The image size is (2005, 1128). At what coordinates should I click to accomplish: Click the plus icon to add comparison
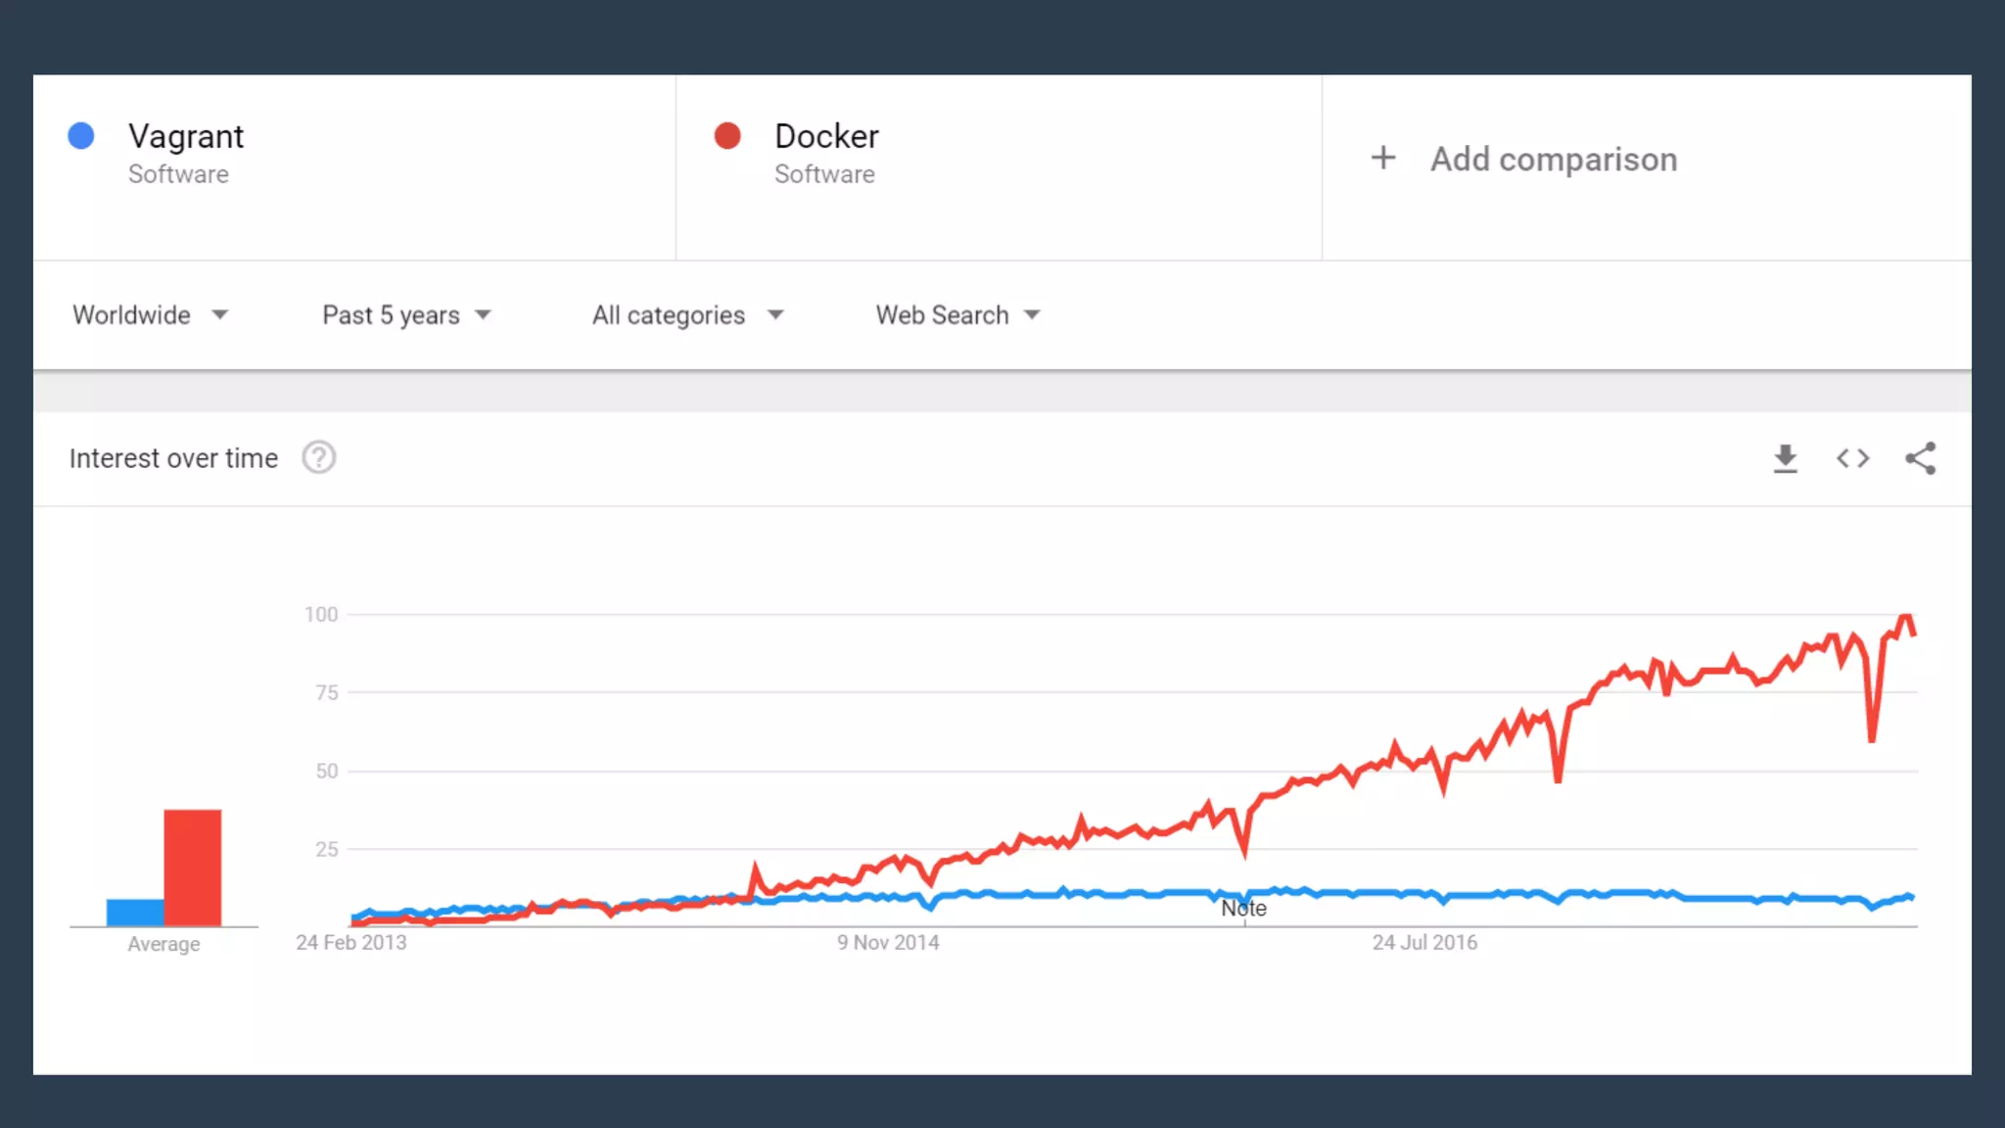[1382, 158]
